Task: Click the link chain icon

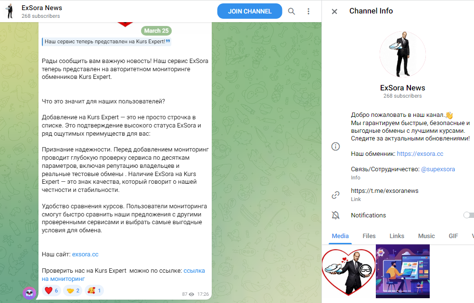Action: click(335, 195)
